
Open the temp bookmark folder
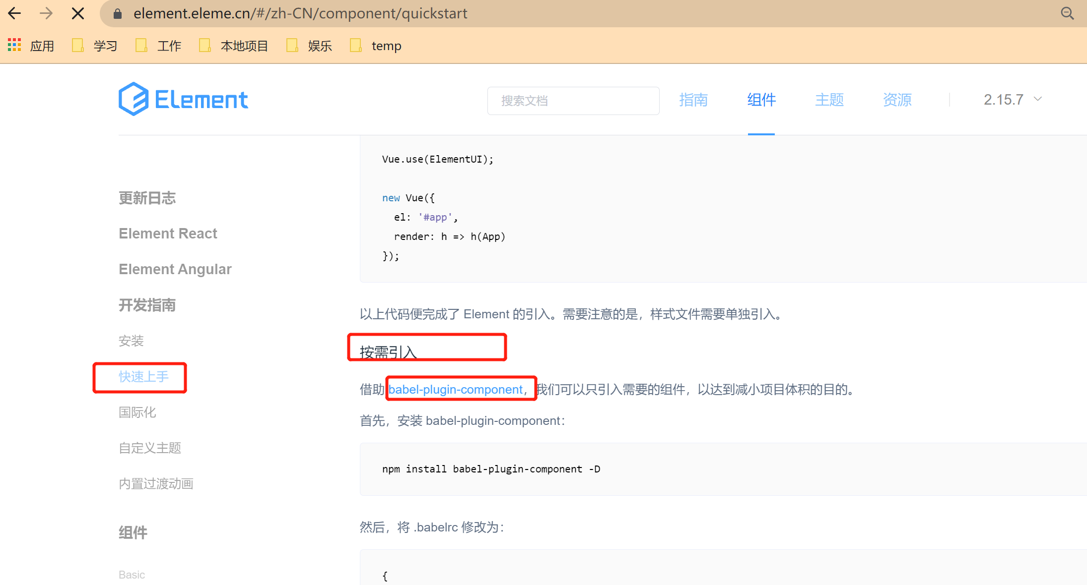376,46
